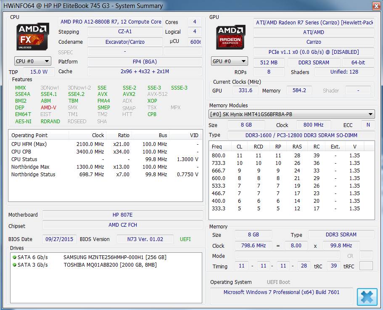Click the HP 807E motherboard field
Screen dimensions: 383x310
123,215
